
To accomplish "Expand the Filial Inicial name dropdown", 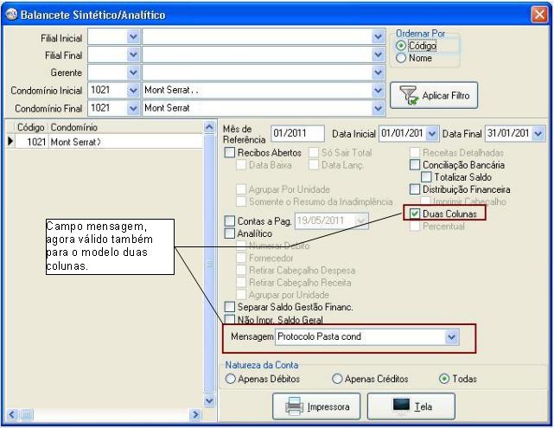I will coord(378,37).
